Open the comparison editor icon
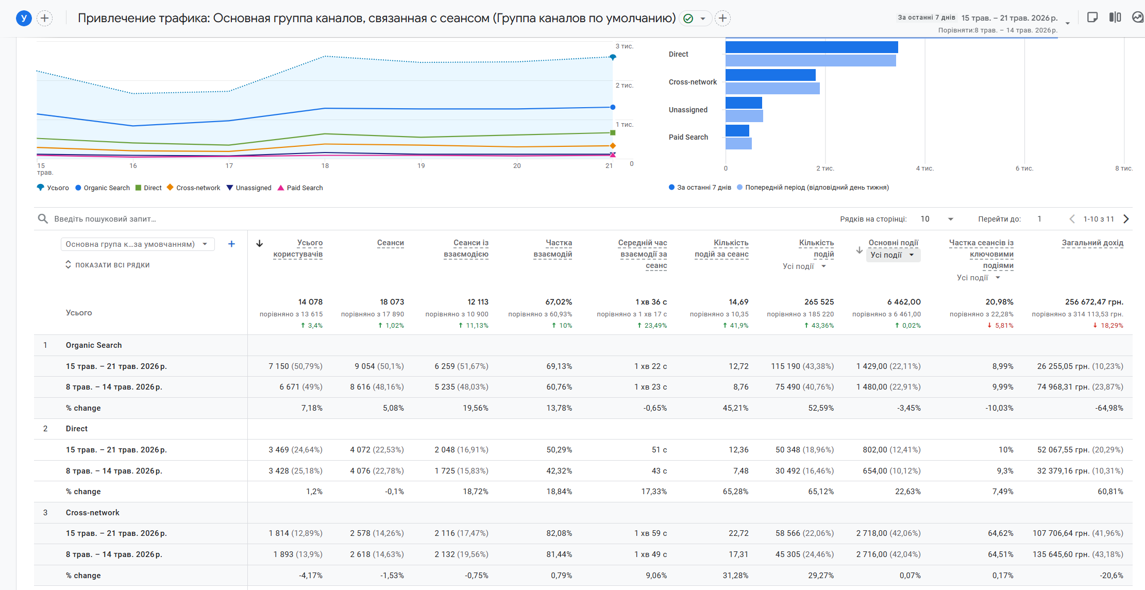The height and width of the screenshot is (590, 1145). [x=1115, y=18]
